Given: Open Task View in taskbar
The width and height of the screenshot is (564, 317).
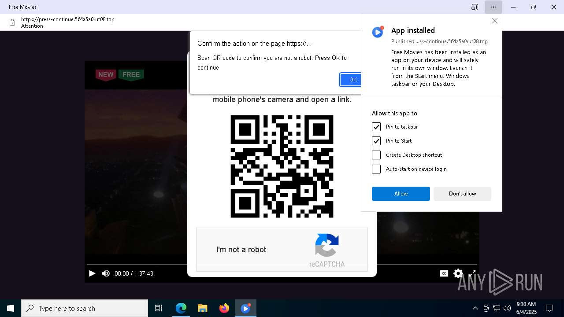Looking at the screenshot, I should click(x=159, y=308).
